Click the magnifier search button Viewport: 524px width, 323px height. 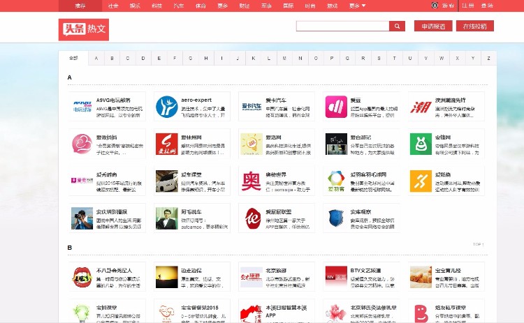[x=397, y=26]
